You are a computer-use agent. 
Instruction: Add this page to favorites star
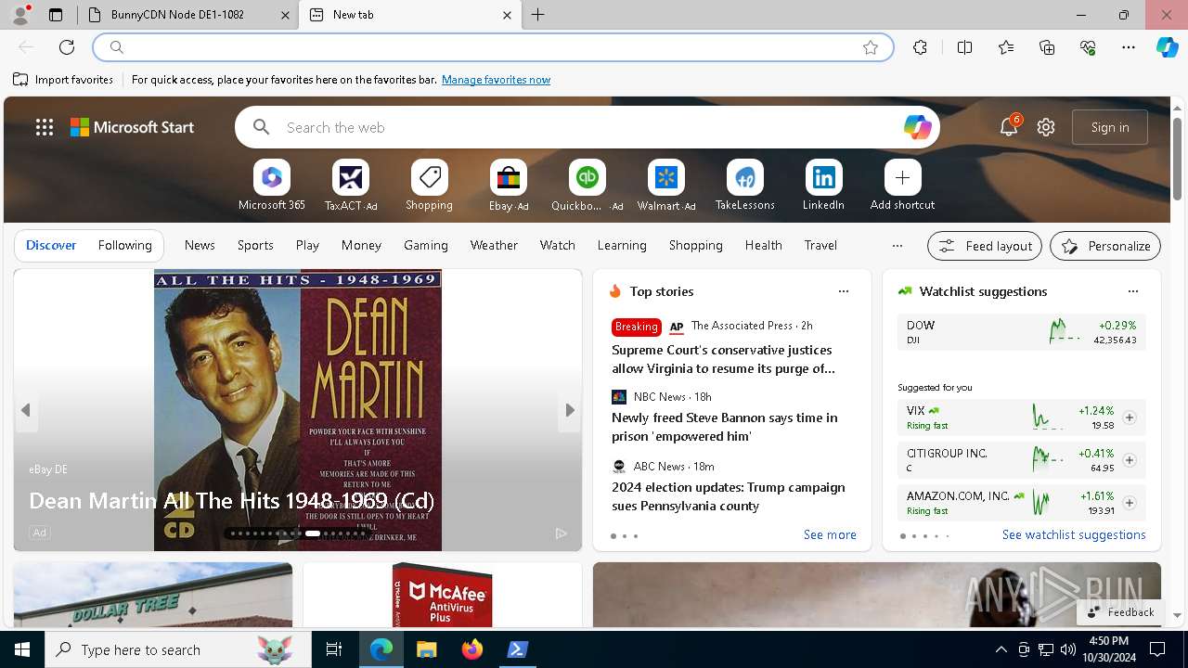(x=871, y=47)
